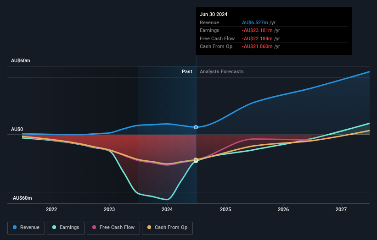Viewport: 377px width, 240px height.
Task: Click the orange Cash From Op legend dot
Action: click(149, 227)
